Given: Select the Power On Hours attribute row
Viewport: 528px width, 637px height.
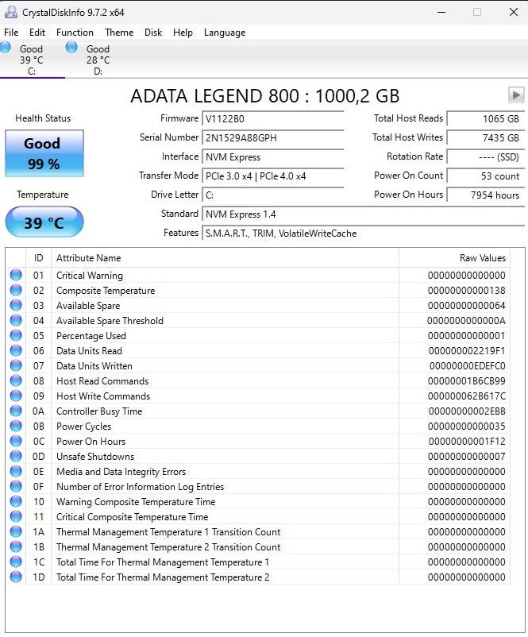Looking at the screenshot, I should click(x=91, y=442).
